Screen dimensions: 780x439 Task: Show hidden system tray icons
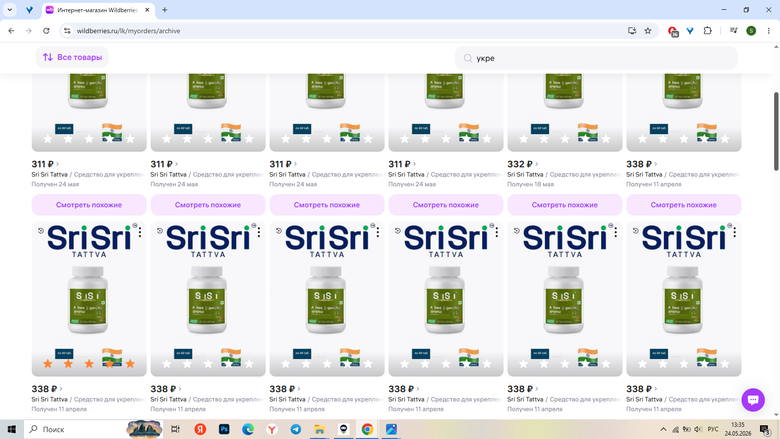coord(663,429)
